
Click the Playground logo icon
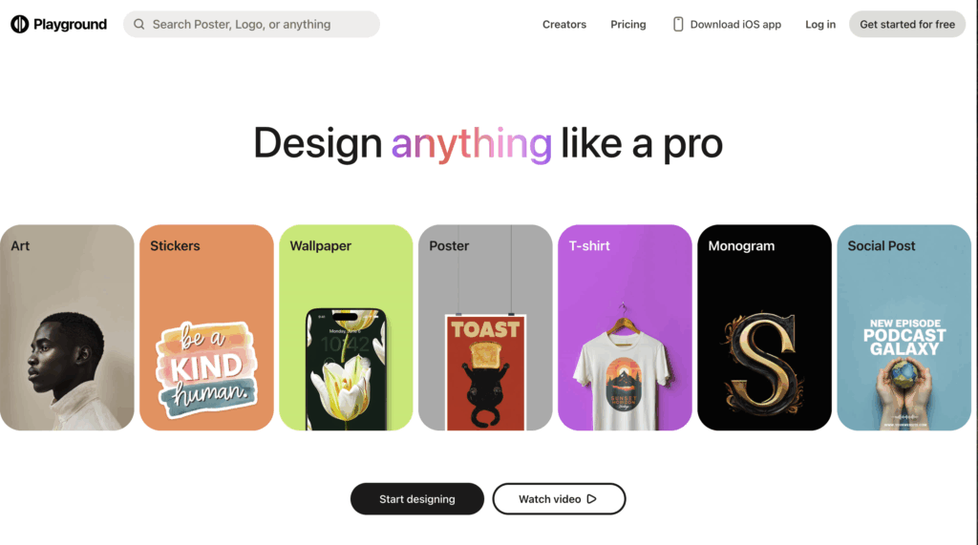[20, 24]
